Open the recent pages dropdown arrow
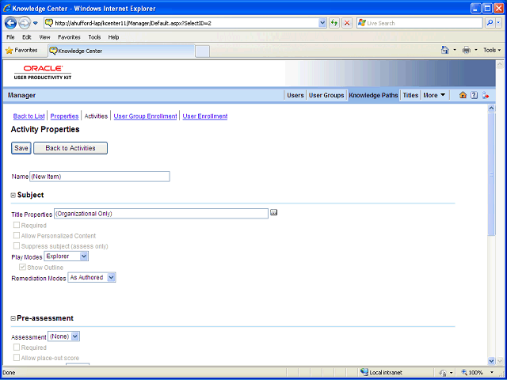This screenshot has width=507, height=380. click(x=36, y=23)
